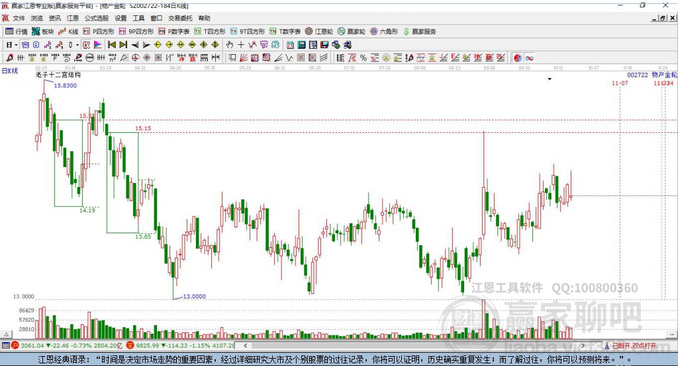The image size is (678, 366).
Task: Click the colorful flag icon
Action: click(x=98, y=45)
